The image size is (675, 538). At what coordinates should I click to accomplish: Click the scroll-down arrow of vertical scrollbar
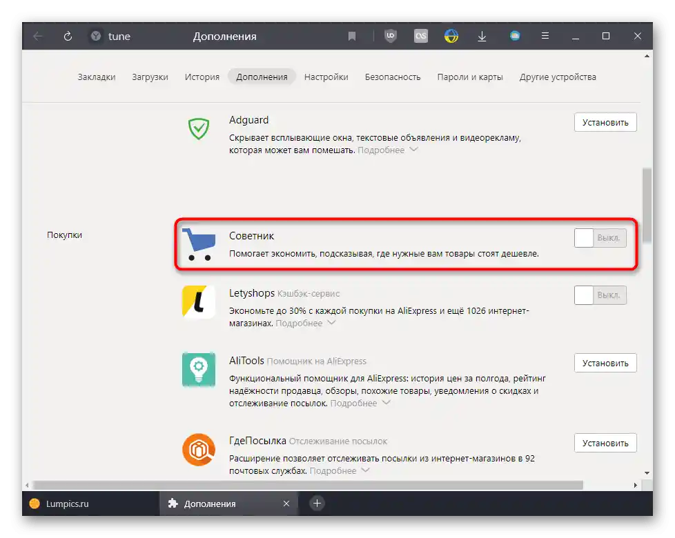[647, 472]
